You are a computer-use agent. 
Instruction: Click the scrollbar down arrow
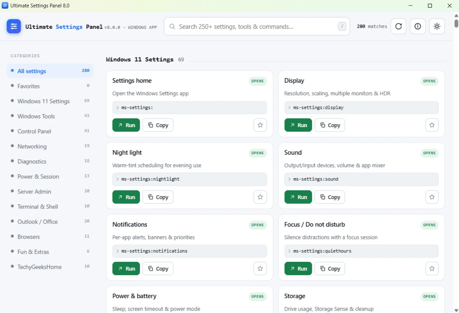click(456, 310)
